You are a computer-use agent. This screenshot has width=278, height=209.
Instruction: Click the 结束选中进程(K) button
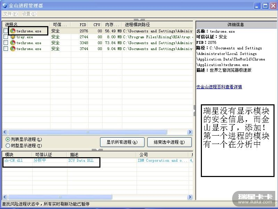[169, 142]
